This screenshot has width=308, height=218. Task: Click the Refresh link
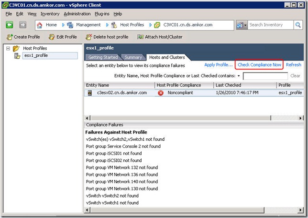pos(294,65)
